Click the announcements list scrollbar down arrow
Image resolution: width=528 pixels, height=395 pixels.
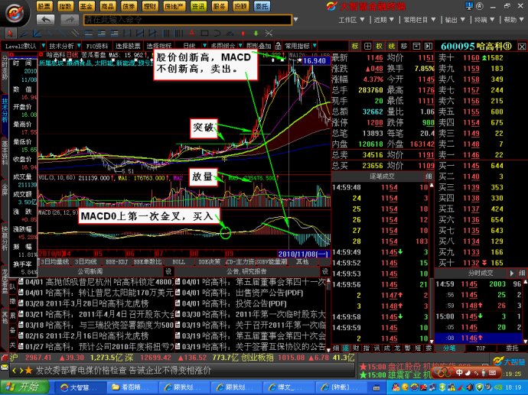[x=328, y=350]
